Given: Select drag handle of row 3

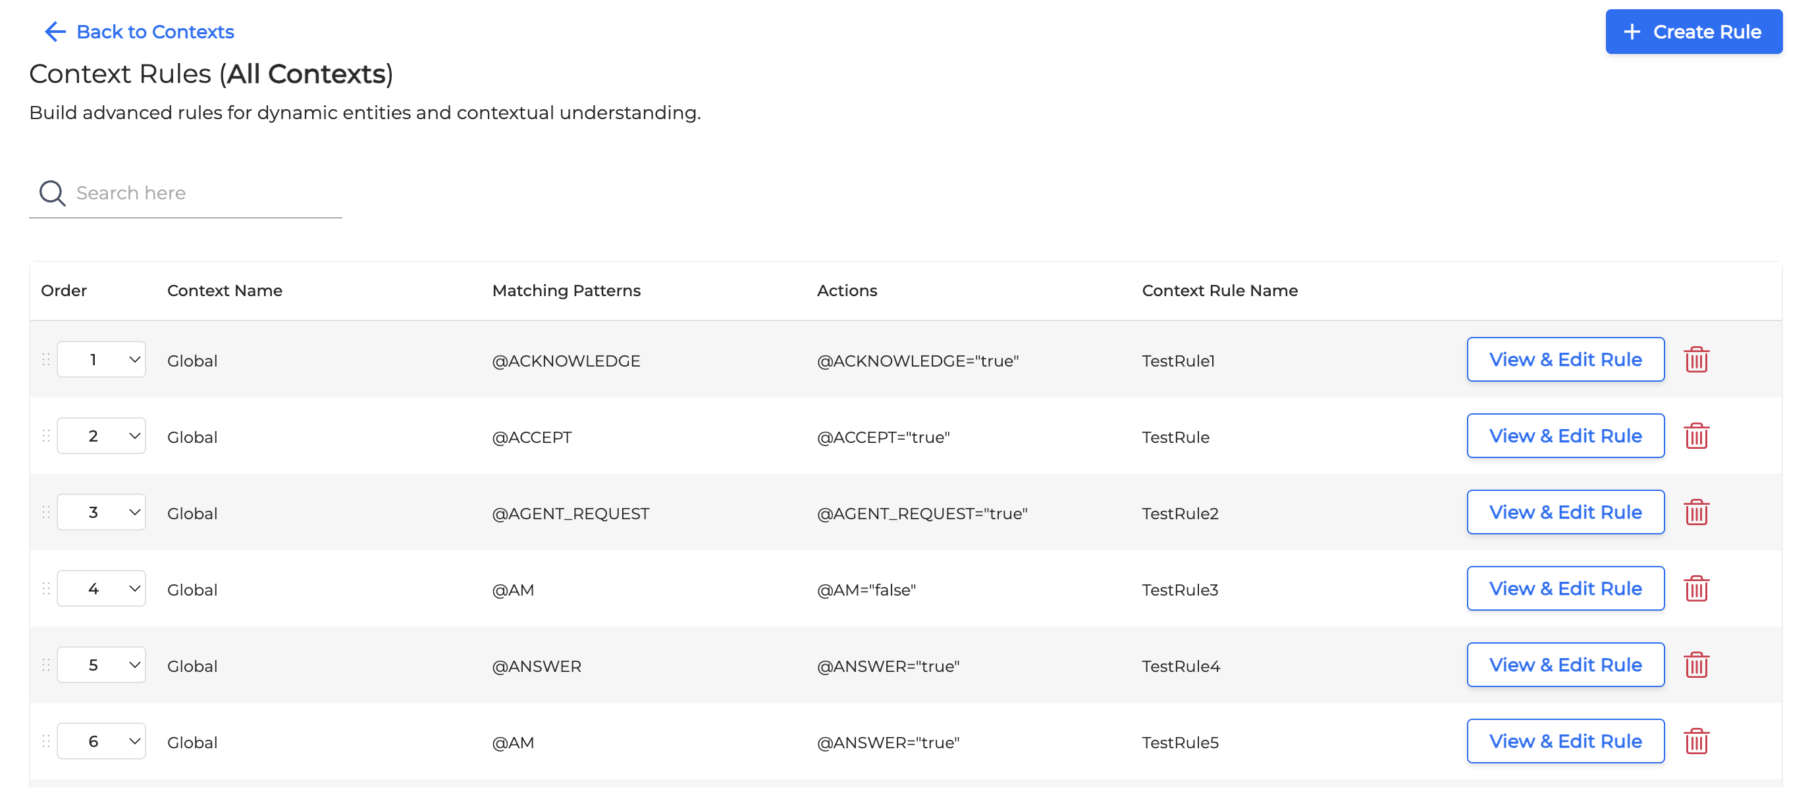Looking at the screenshot, I should point(45,513).
